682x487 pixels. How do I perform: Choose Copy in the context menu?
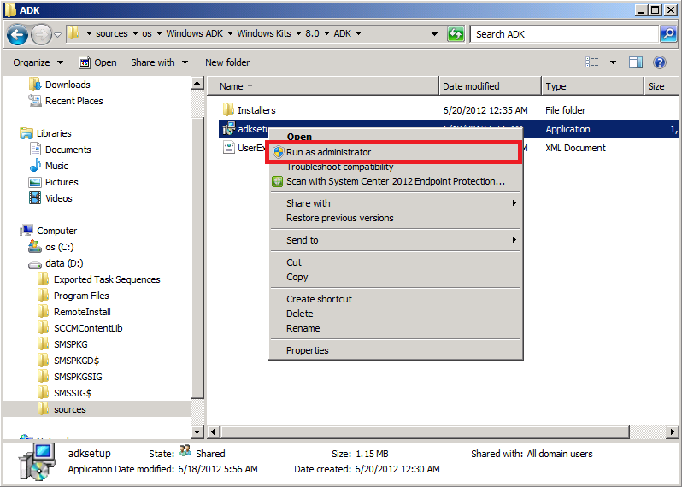(x=396, y=278)
